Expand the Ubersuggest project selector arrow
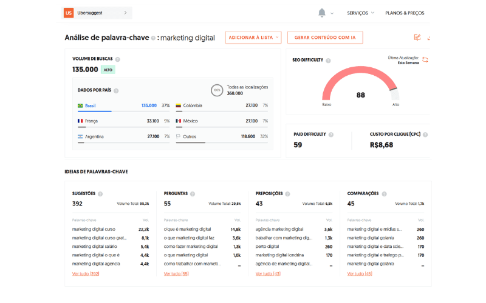Image resolution: width=486 pixels, height=303 pixels. coord(125,13)
